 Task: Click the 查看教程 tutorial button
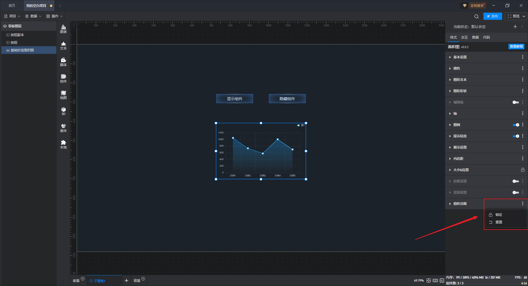click(516, 46)
